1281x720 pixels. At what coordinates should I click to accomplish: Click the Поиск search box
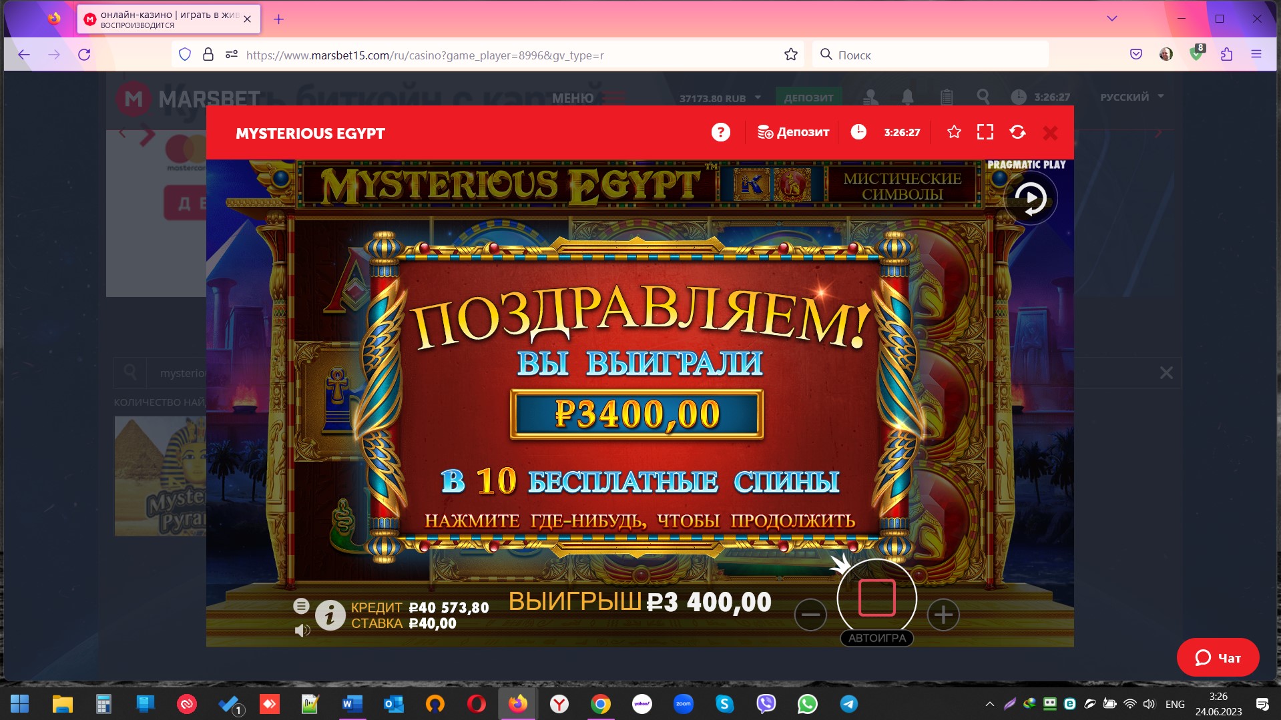[931, 55]
